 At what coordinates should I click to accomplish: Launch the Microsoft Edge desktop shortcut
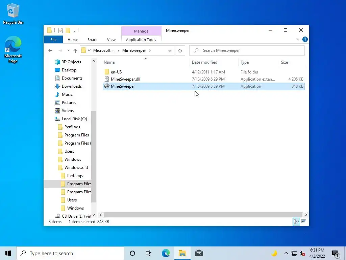[13, 49]
